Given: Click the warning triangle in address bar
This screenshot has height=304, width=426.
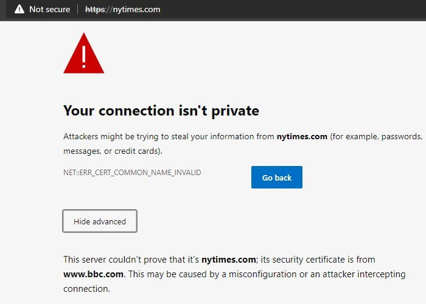Looking at the screenshot, I should click(x=19, y=9).
